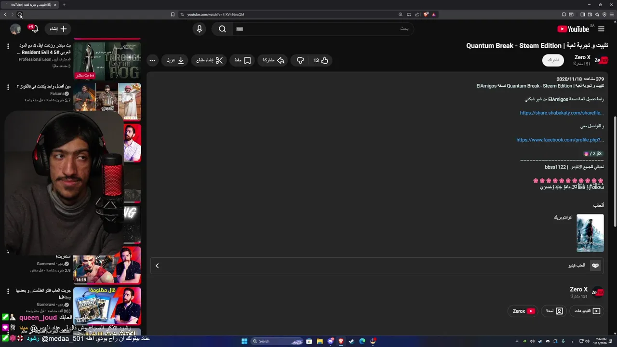The width and height of the screenshot is (617, 347).
Task: Open the share.shabakaty.com download link
Action: [562, 113]
